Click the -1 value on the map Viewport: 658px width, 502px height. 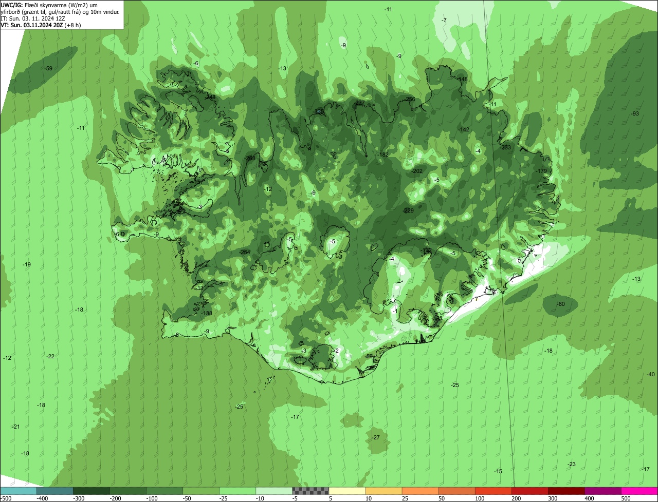pos(395,311)
